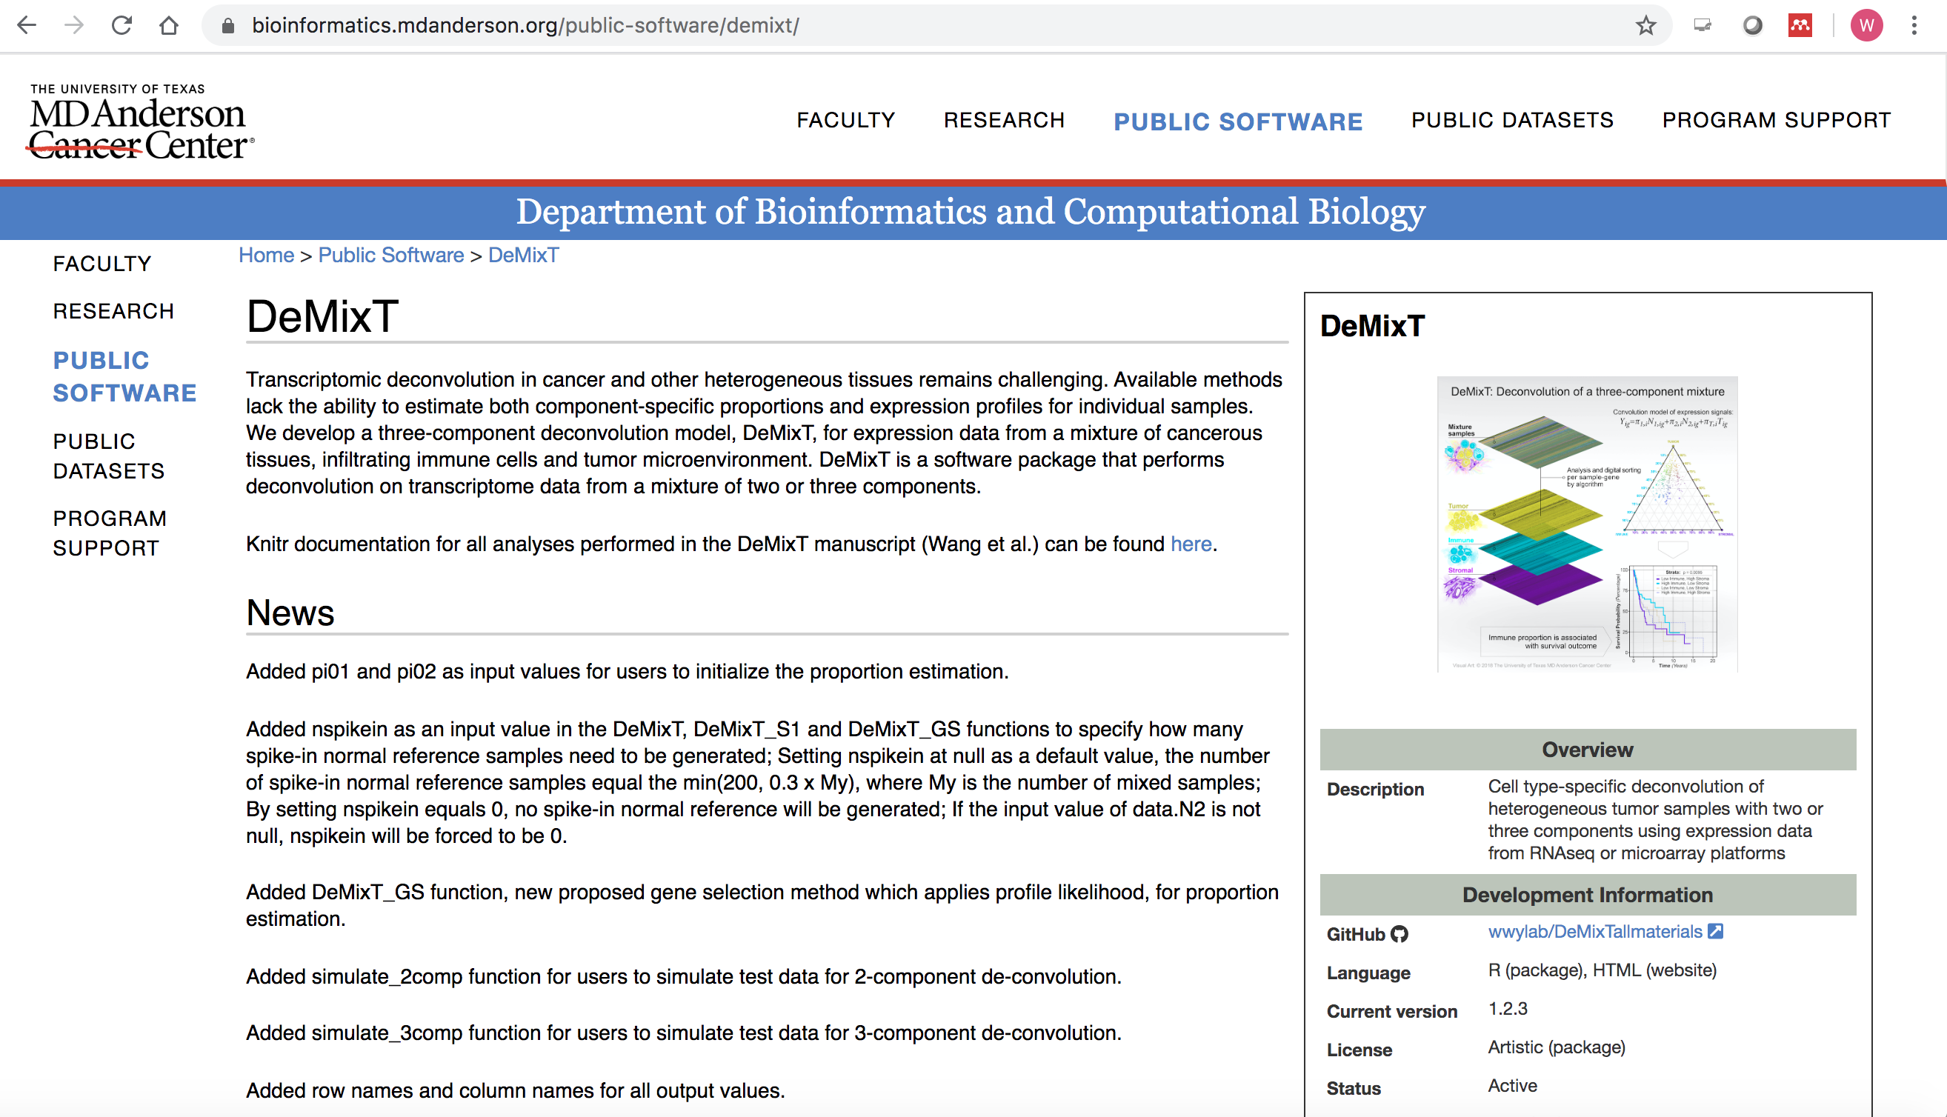
Task: Follow Public Software breadcrumb link
Action: (390, 255)
